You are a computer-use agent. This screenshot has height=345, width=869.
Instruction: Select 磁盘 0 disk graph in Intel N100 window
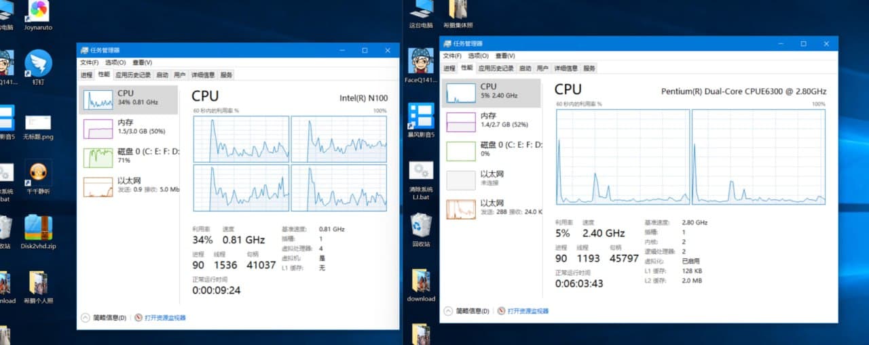tap(98, 158)
